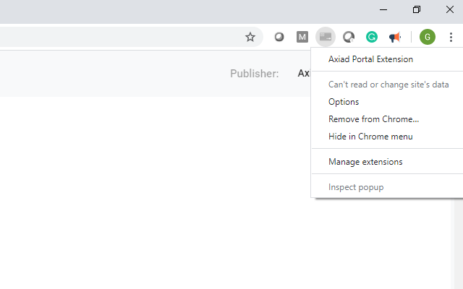This screenshot has width=463, height=289.
Task: Bookmark this page with the star icon
Action: coord(250,37)
